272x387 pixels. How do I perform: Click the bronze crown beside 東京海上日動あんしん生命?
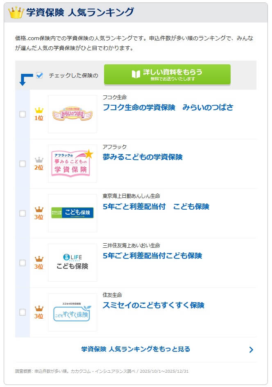pos(39,209)
